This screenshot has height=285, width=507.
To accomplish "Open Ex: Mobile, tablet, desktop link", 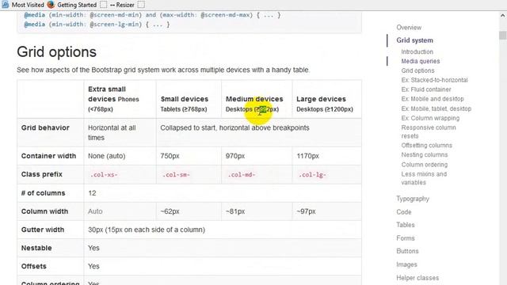I will pos(436,108).
